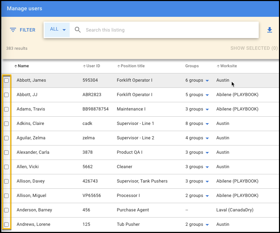Click the search magnifying glass icon
The width and height of the screenshot is (280, 233).
click(78, 30)
